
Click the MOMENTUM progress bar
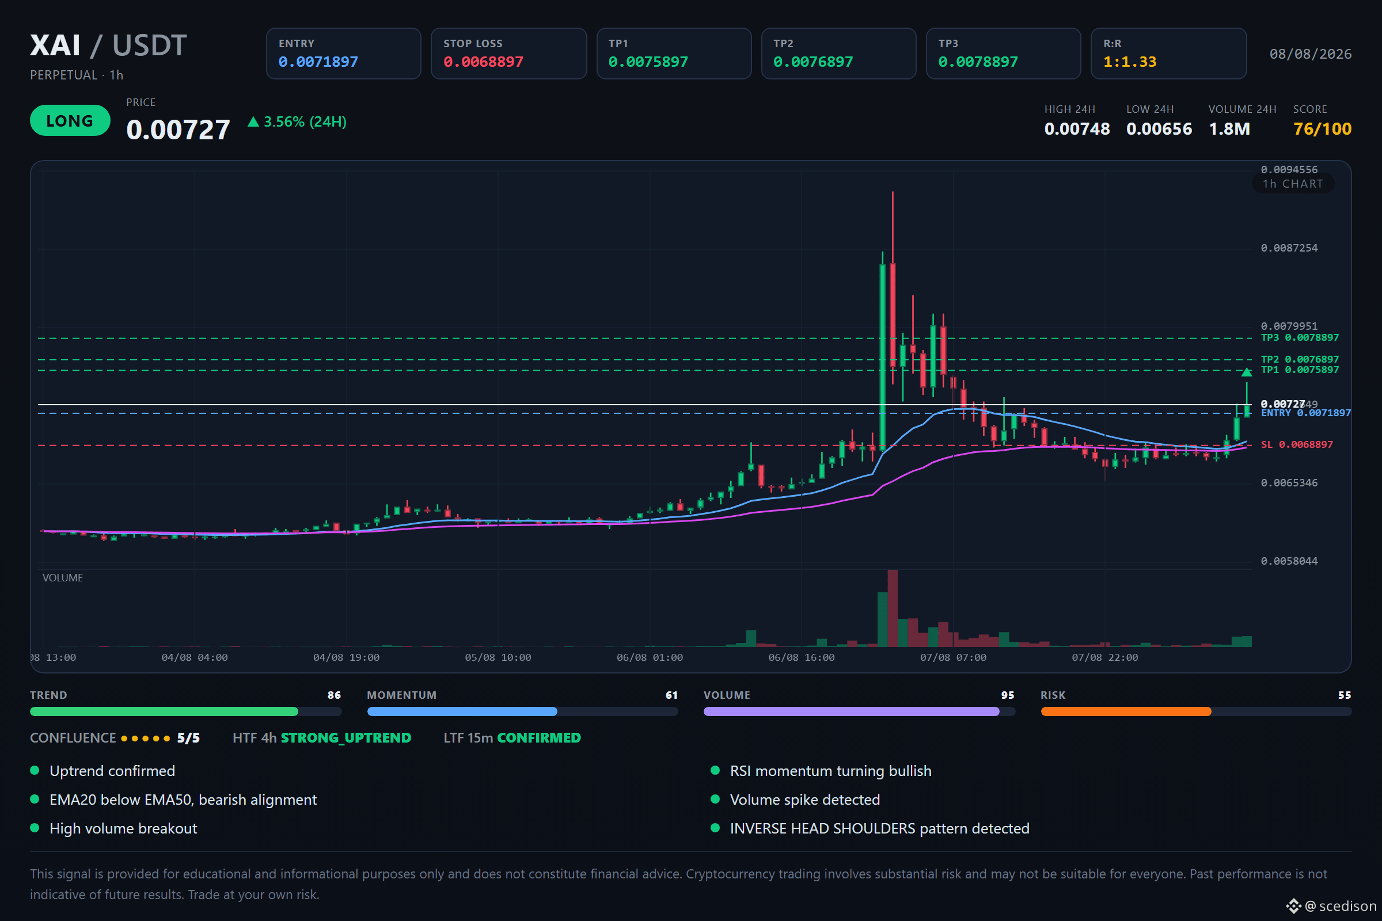pyautogui.click(x=522, y=711)
